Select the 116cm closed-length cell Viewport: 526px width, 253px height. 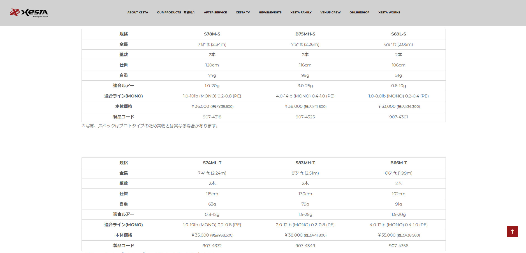point(305,65)
